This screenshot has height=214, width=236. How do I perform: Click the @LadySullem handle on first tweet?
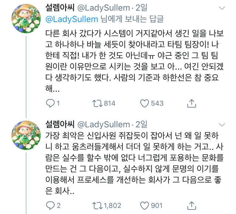click(x=104, y=8)
